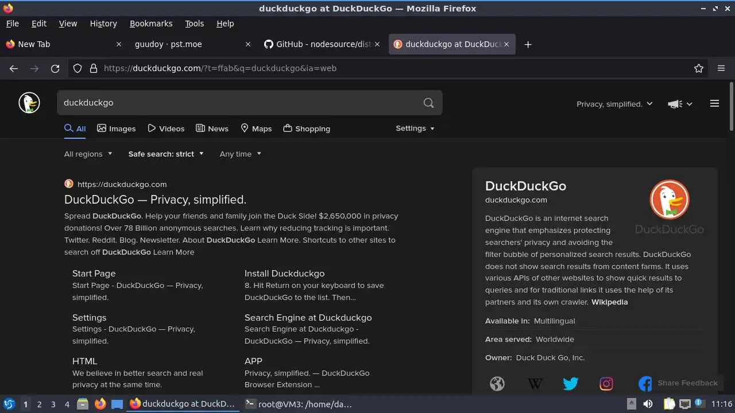This screenshot has width=735, height=413.
Task: Open the 'Start Page' sitelink
Action: [x=94, y=274]
